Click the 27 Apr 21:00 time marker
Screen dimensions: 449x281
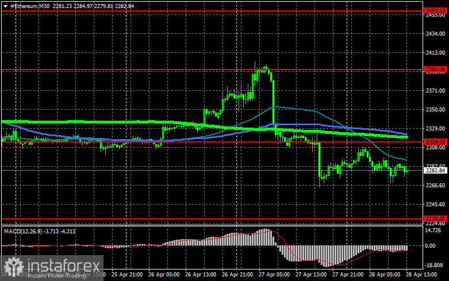pyautogui.click(x=348, y=275)
